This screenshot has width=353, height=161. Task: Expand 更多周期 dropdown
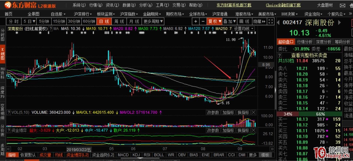[153, 21]
